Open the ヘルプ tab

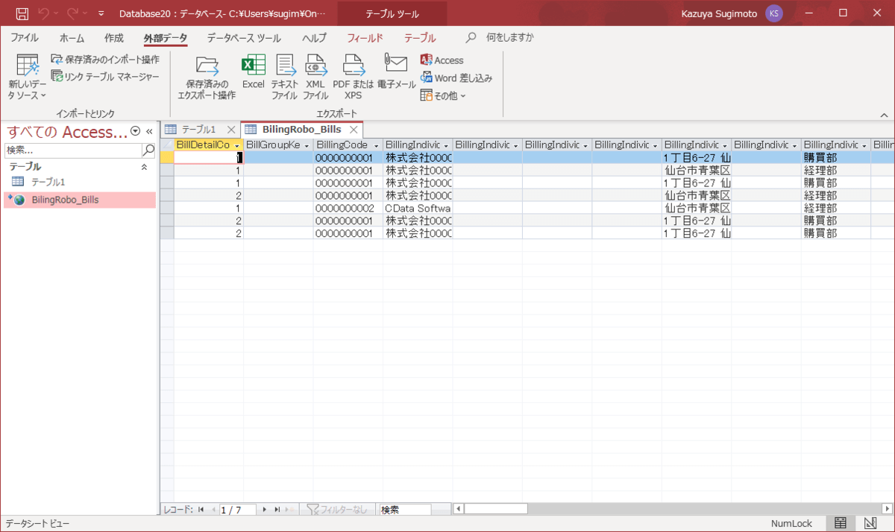[x=314, y=38]
